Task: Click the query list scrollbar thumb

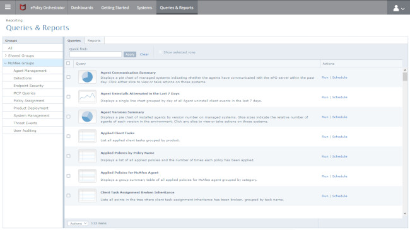Action: pyautogui.click(x=405, y=77)
